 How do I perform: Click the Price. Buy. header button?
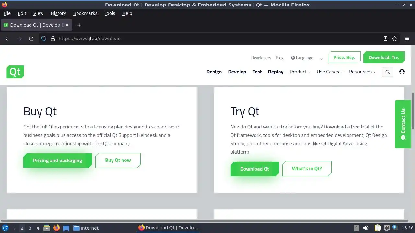click(344, 58)
